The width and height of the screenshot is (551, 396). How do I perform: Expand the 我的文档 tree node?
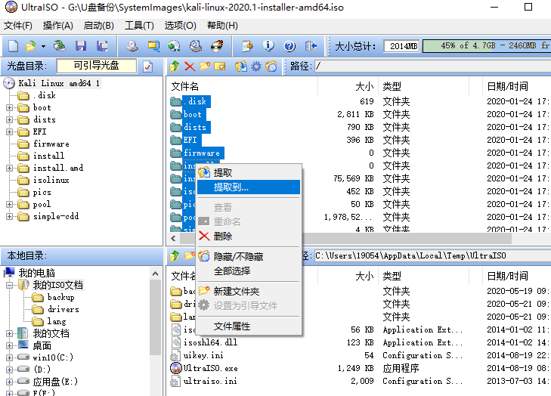(10, 333)
